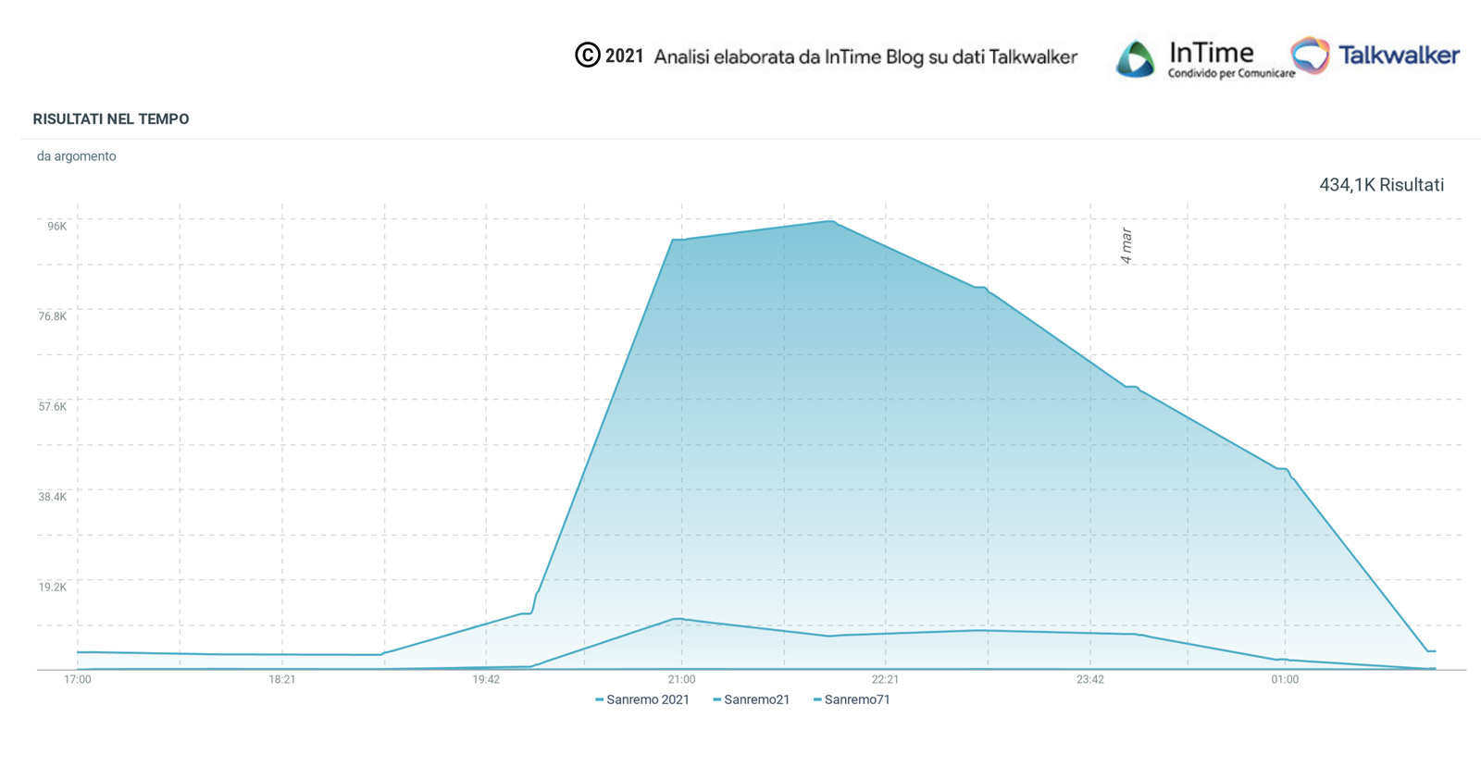Viewport: 1481px width, 779px height.
Task: Click the 96K y-axis label
Action: tap(57, 227)
